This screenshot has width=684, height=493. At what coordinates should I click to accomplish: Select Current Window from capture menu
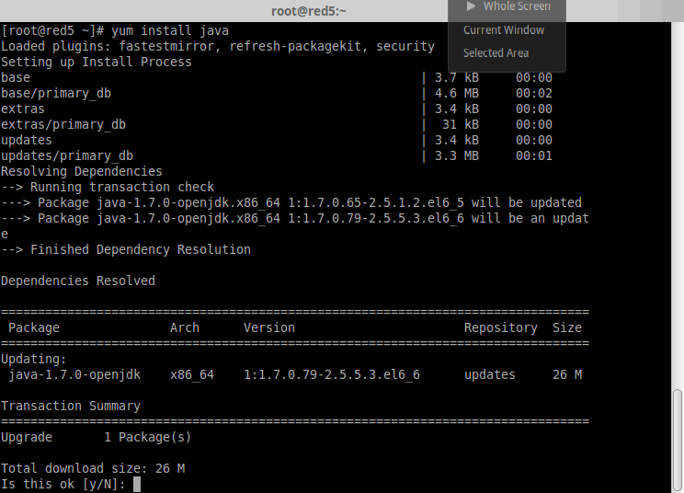tap(503, 29)
